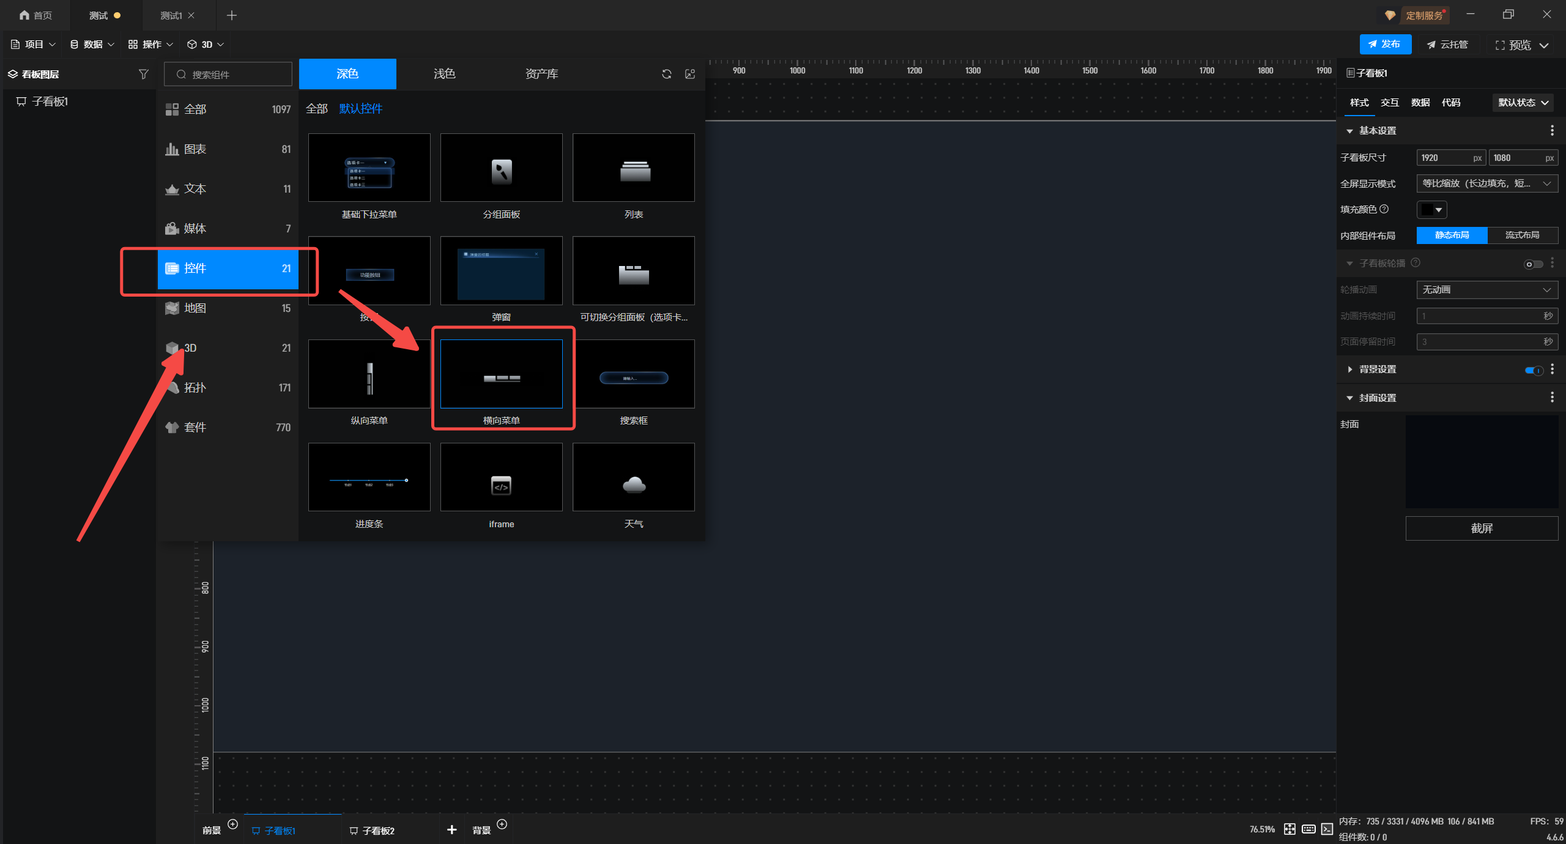This screenshot has width=1566, height=844.
Task: Open 基本设置 more options dots
Action: click(x=1552, y=130)
